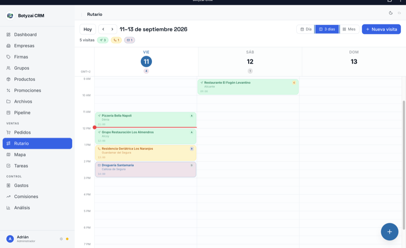This screenshot has width=406, height=248.
Task: Filter by in-person visits chip (3)
Action: 103,40
